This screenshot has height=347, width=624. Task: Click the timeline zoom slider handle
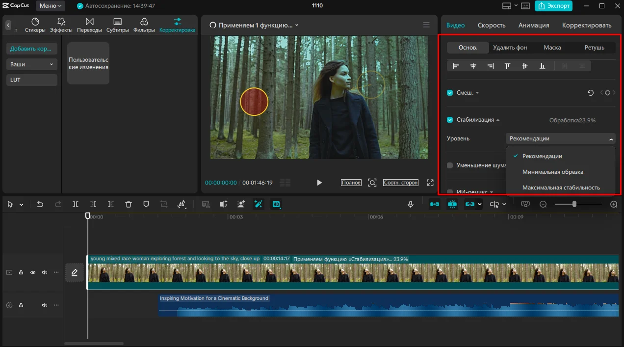[x=574, y=204]
